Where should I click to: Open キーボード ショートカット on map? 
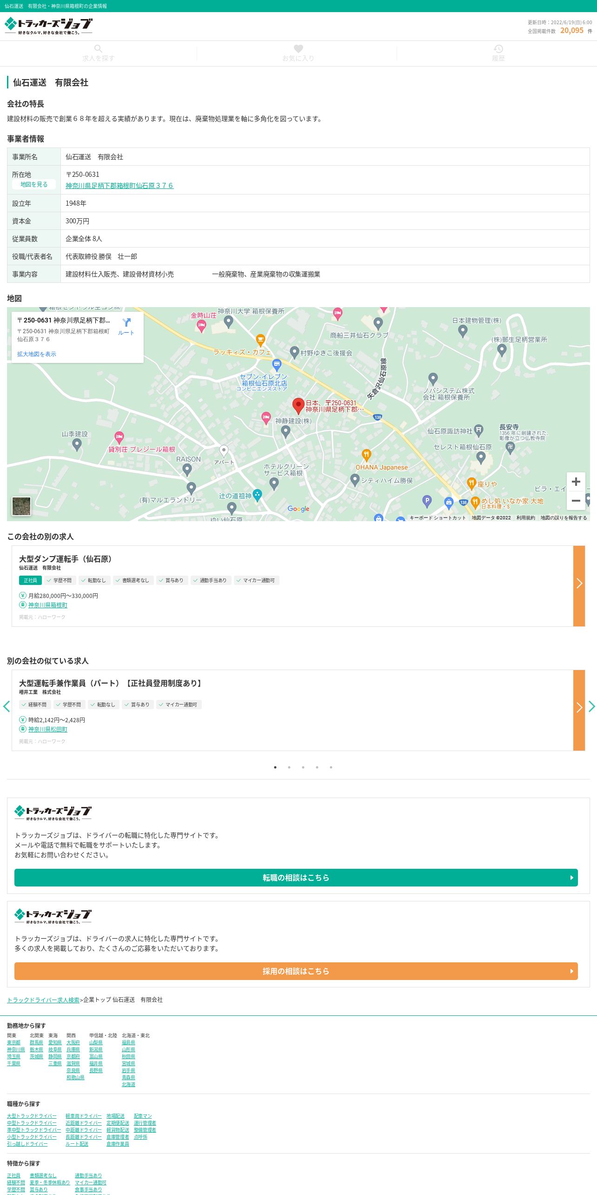pyautogui.click(x=438, y=517)
